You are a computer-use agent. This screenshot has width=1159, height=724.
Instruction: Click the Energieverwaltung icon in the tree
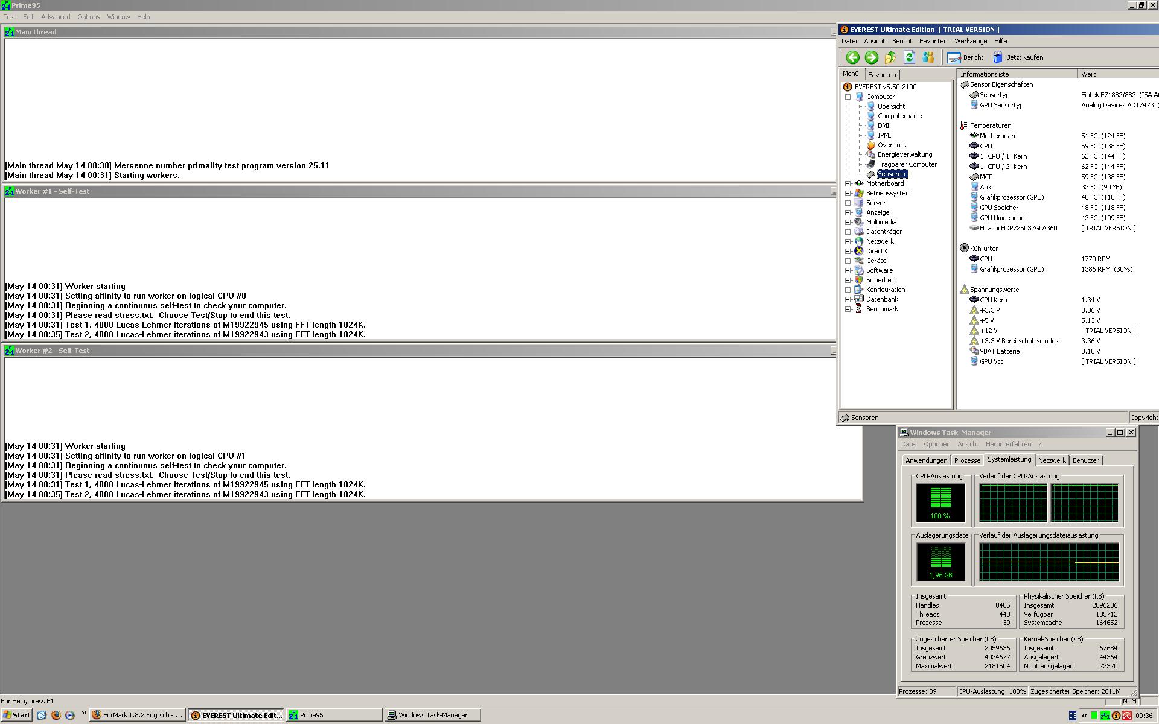[x=870, y=154]
